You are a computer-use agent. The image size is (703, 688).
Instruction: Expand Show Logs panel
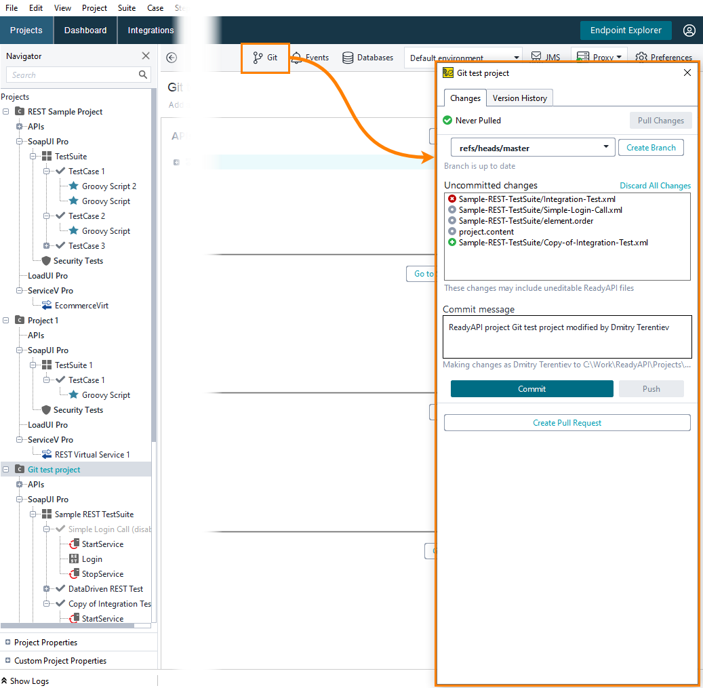point(25,681)
